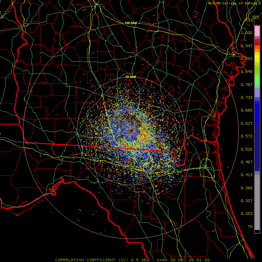Click the [CC] unit label above the color bar
This screenshot has width=262, height=262.
(249, 20)
